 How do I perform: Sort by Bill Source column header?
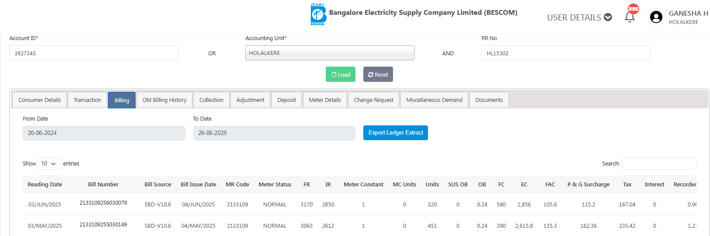click(x=158, y=185)
